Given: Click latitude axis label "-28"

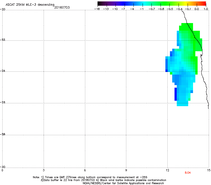Looking at the screenshot, I should click(3, 134).
